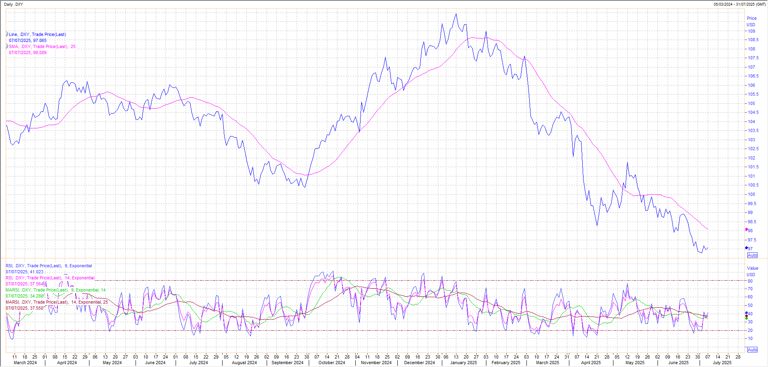Click the circle icon beside Line .DXY legend

pos(7,34)
